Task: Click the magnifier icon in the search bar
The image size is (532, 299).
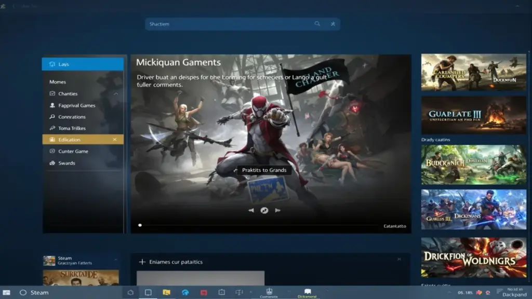Action: pos(317,23)
